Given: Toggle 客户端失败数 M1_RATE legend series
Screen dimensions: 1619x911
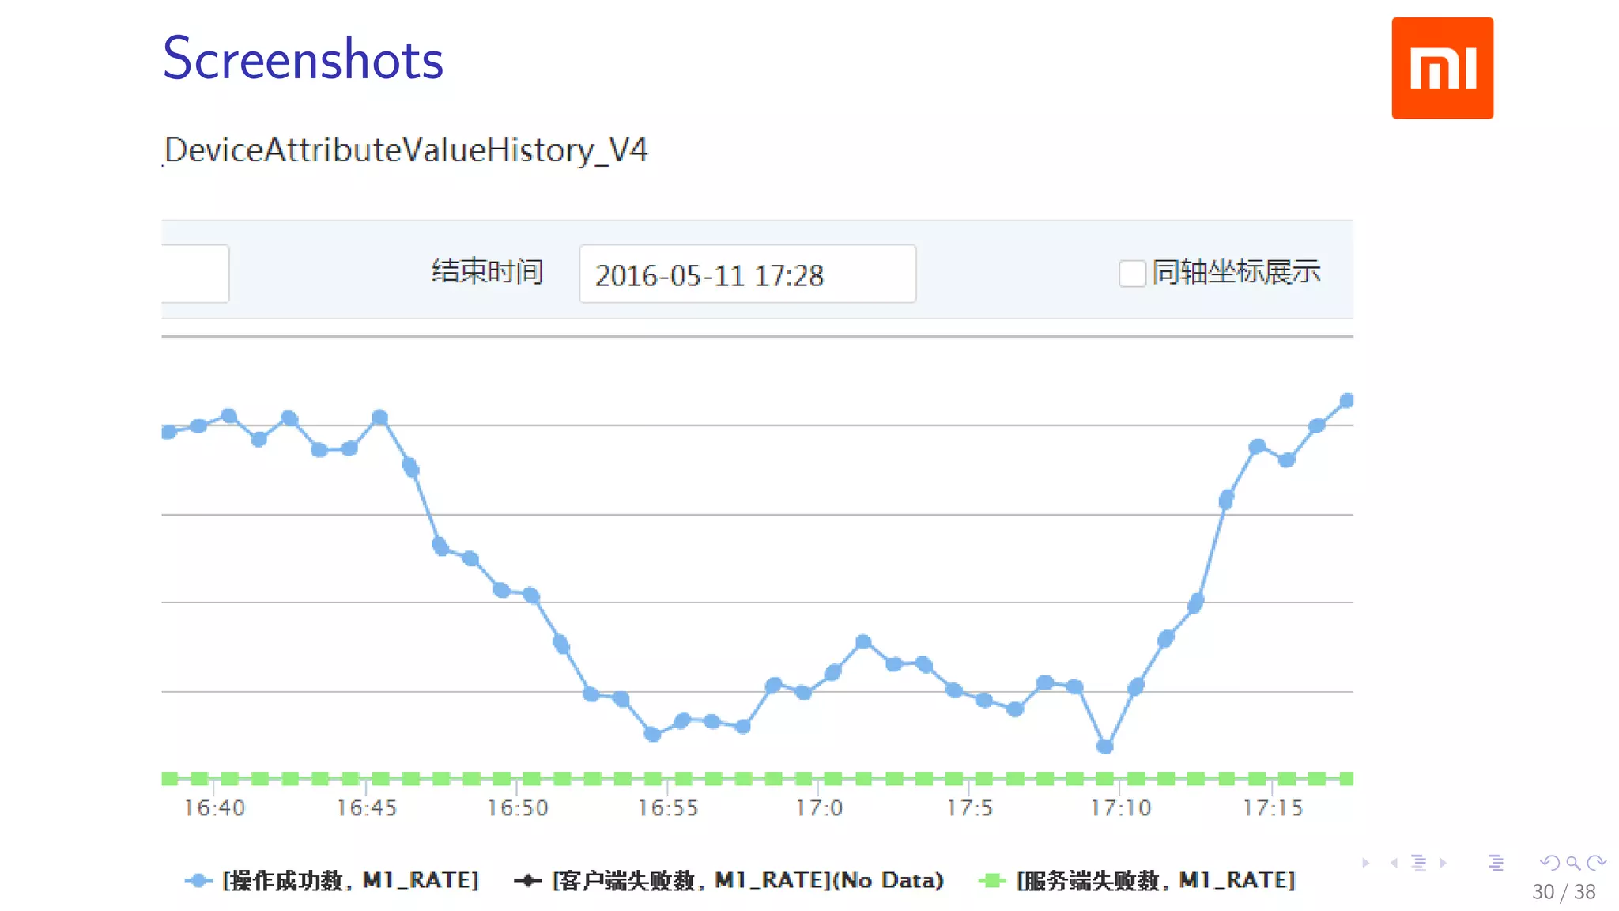Looking at the screenshot, I should click(728, 880).
